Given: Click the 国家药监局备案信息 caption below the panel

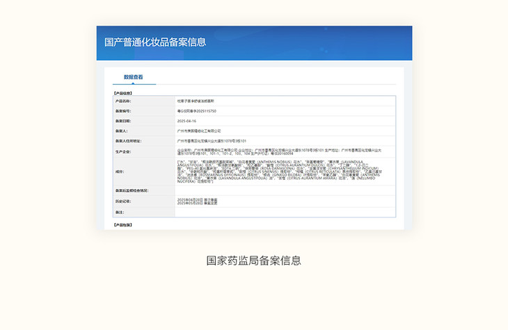Looking at the screenshot, I should pos(253,261).
